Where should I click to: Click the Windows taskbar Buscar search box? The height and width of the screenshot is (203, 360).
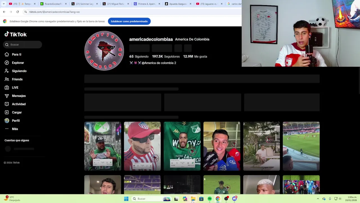(x=151, y=199)
